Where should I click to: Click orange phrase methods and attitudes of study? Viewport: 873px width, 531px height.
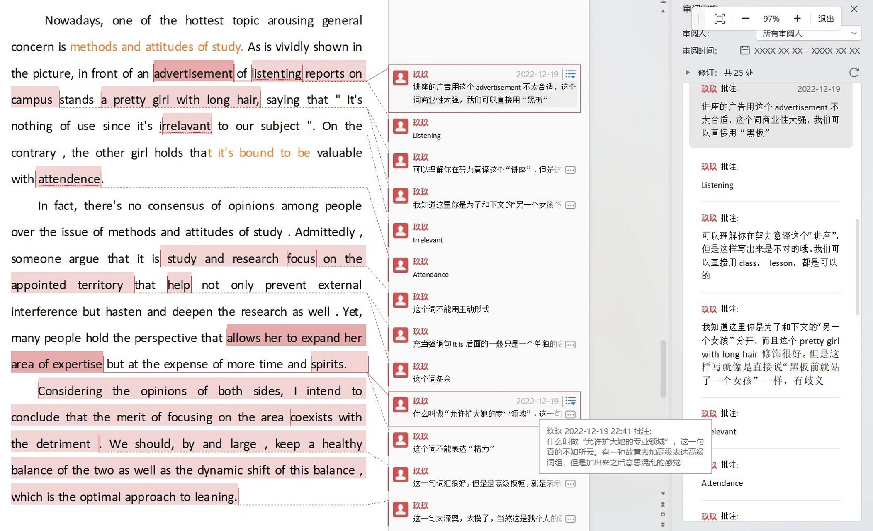point(156,47)
